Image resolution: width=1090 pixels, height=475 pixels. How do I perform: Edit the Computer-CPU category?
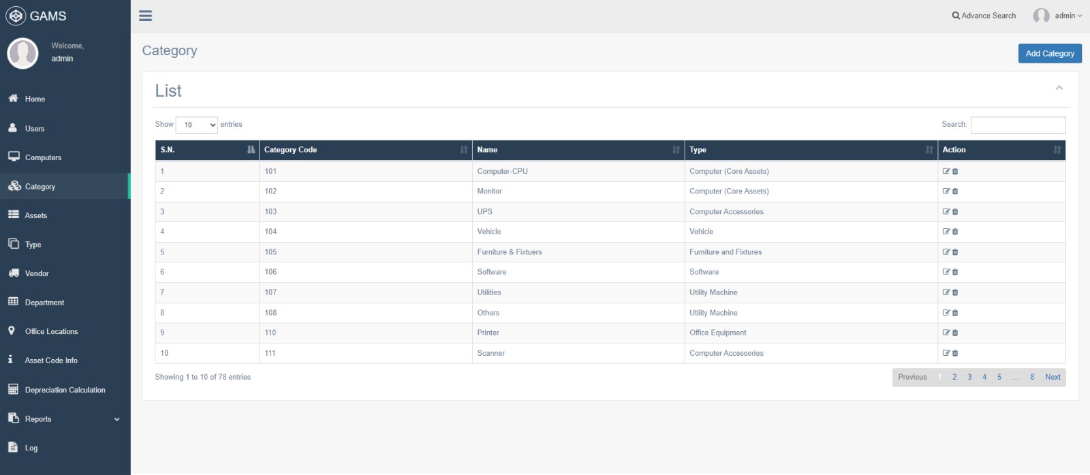coord(946,171)
